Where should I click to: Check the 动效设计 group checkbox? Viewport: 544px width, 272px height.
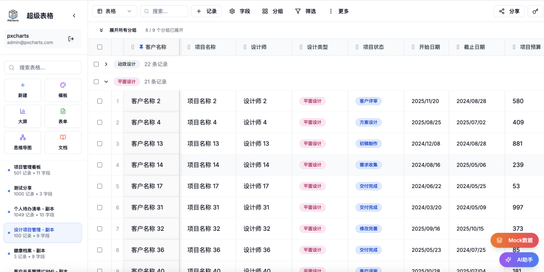96,64
